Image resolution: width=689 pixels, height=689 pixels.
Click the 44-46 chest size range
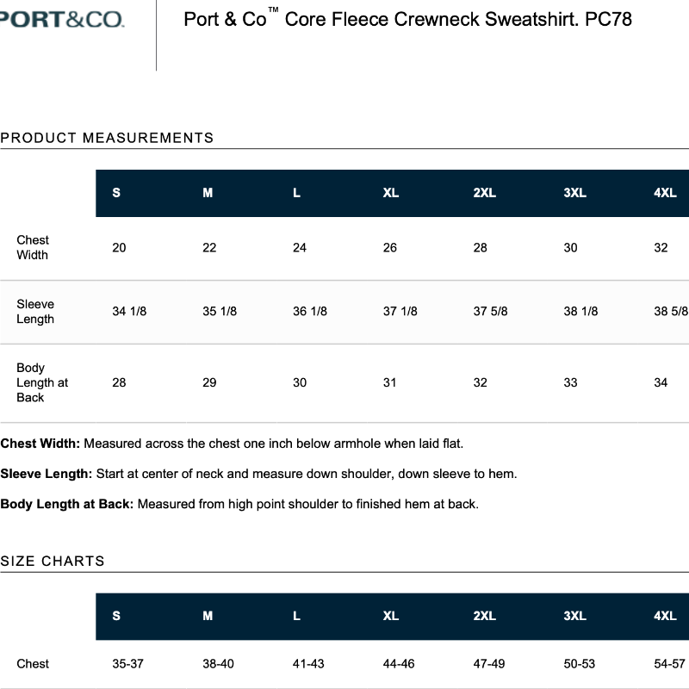coord(399,663)
